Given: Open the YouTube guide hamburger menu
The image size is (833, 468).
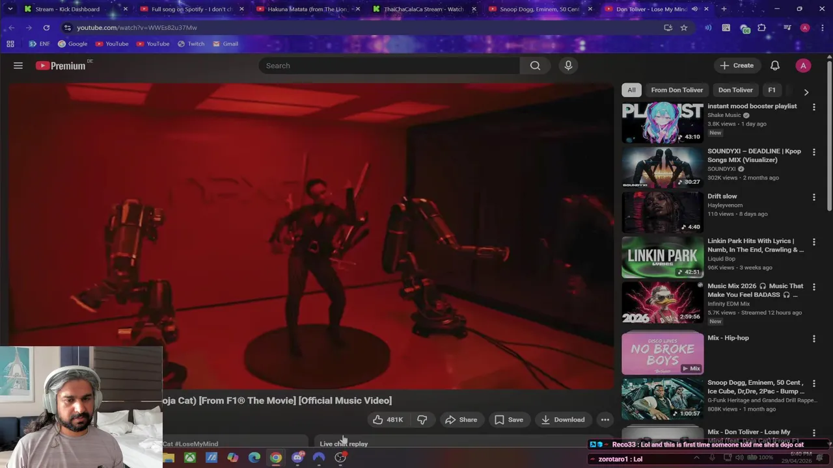Looking at the screenshot, I should point(18,66).
